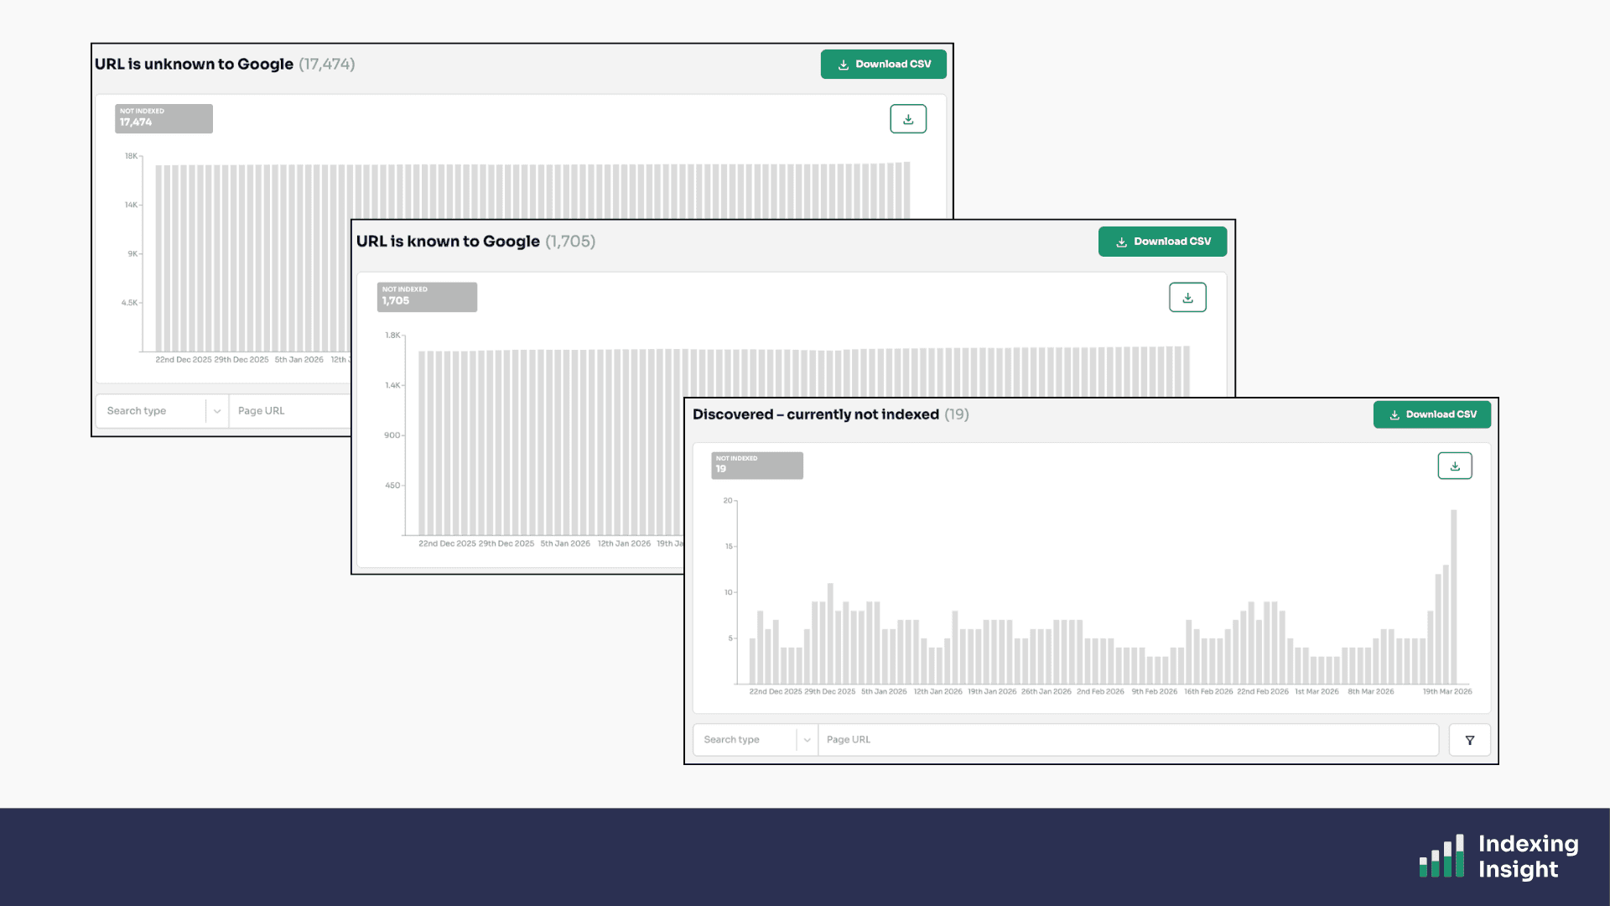Screen dimensions: 1610x906
Task: Click the first bar in unknown to Google chart
Action: (158, 258)
